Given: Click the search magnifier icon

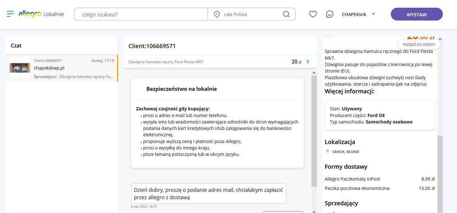Looking at the screenshot, I should coord(286,14).
